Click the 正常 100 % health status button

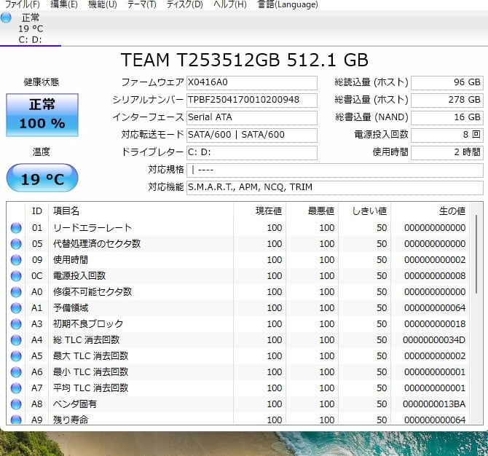[x=42, y=114]
